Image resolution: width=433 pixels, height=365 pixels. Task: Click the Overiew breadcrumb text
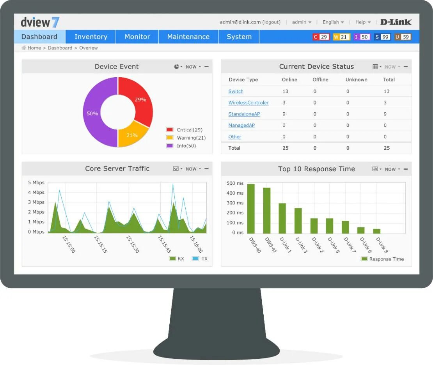(89, 48)
